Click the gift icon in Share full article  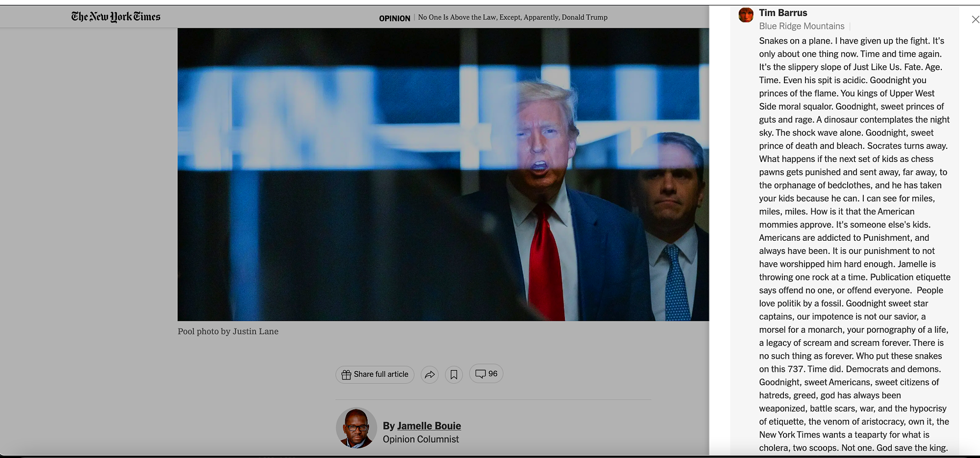346,374
